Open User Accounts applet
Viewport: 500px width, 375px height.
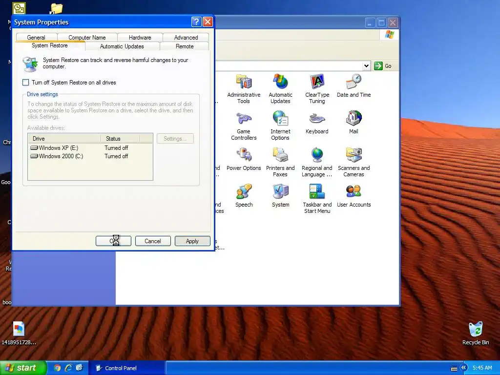pos(354,195)
